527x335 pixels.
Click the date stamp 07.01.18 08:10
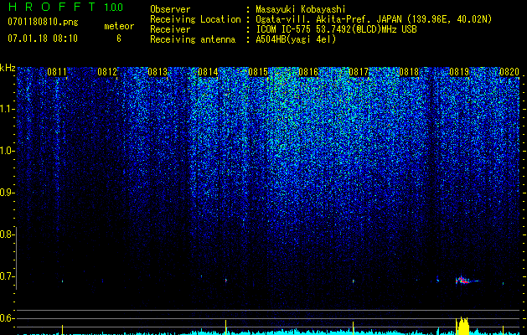click(x=43, y=38)
